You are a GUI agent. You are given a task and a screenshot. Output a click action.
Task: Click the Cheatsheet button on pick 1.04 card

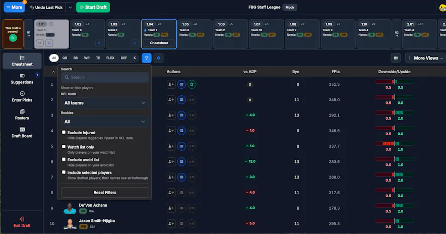click(159, 43)
